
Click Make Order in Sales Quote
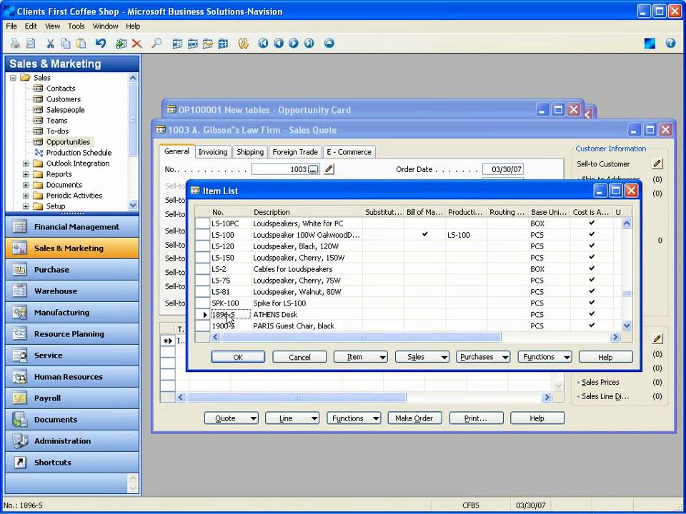pyautogui.click(x=414, y=418)
